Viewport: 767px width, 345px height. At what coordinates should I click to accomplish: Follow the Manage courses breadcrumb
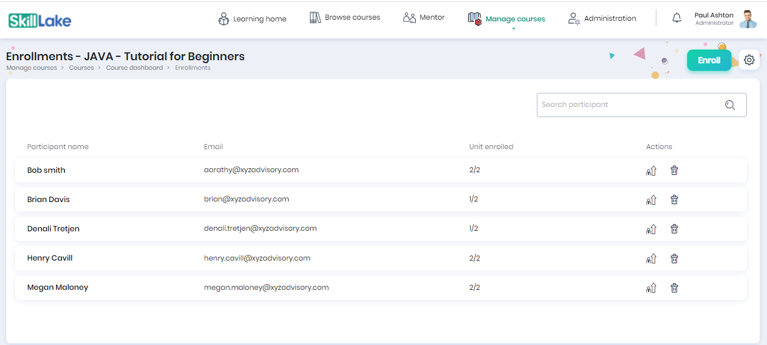click(x=32, y=68)
